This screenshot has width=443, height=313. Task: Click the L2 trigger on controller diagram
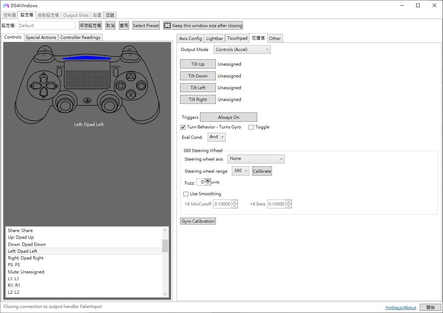pos(45,49)
